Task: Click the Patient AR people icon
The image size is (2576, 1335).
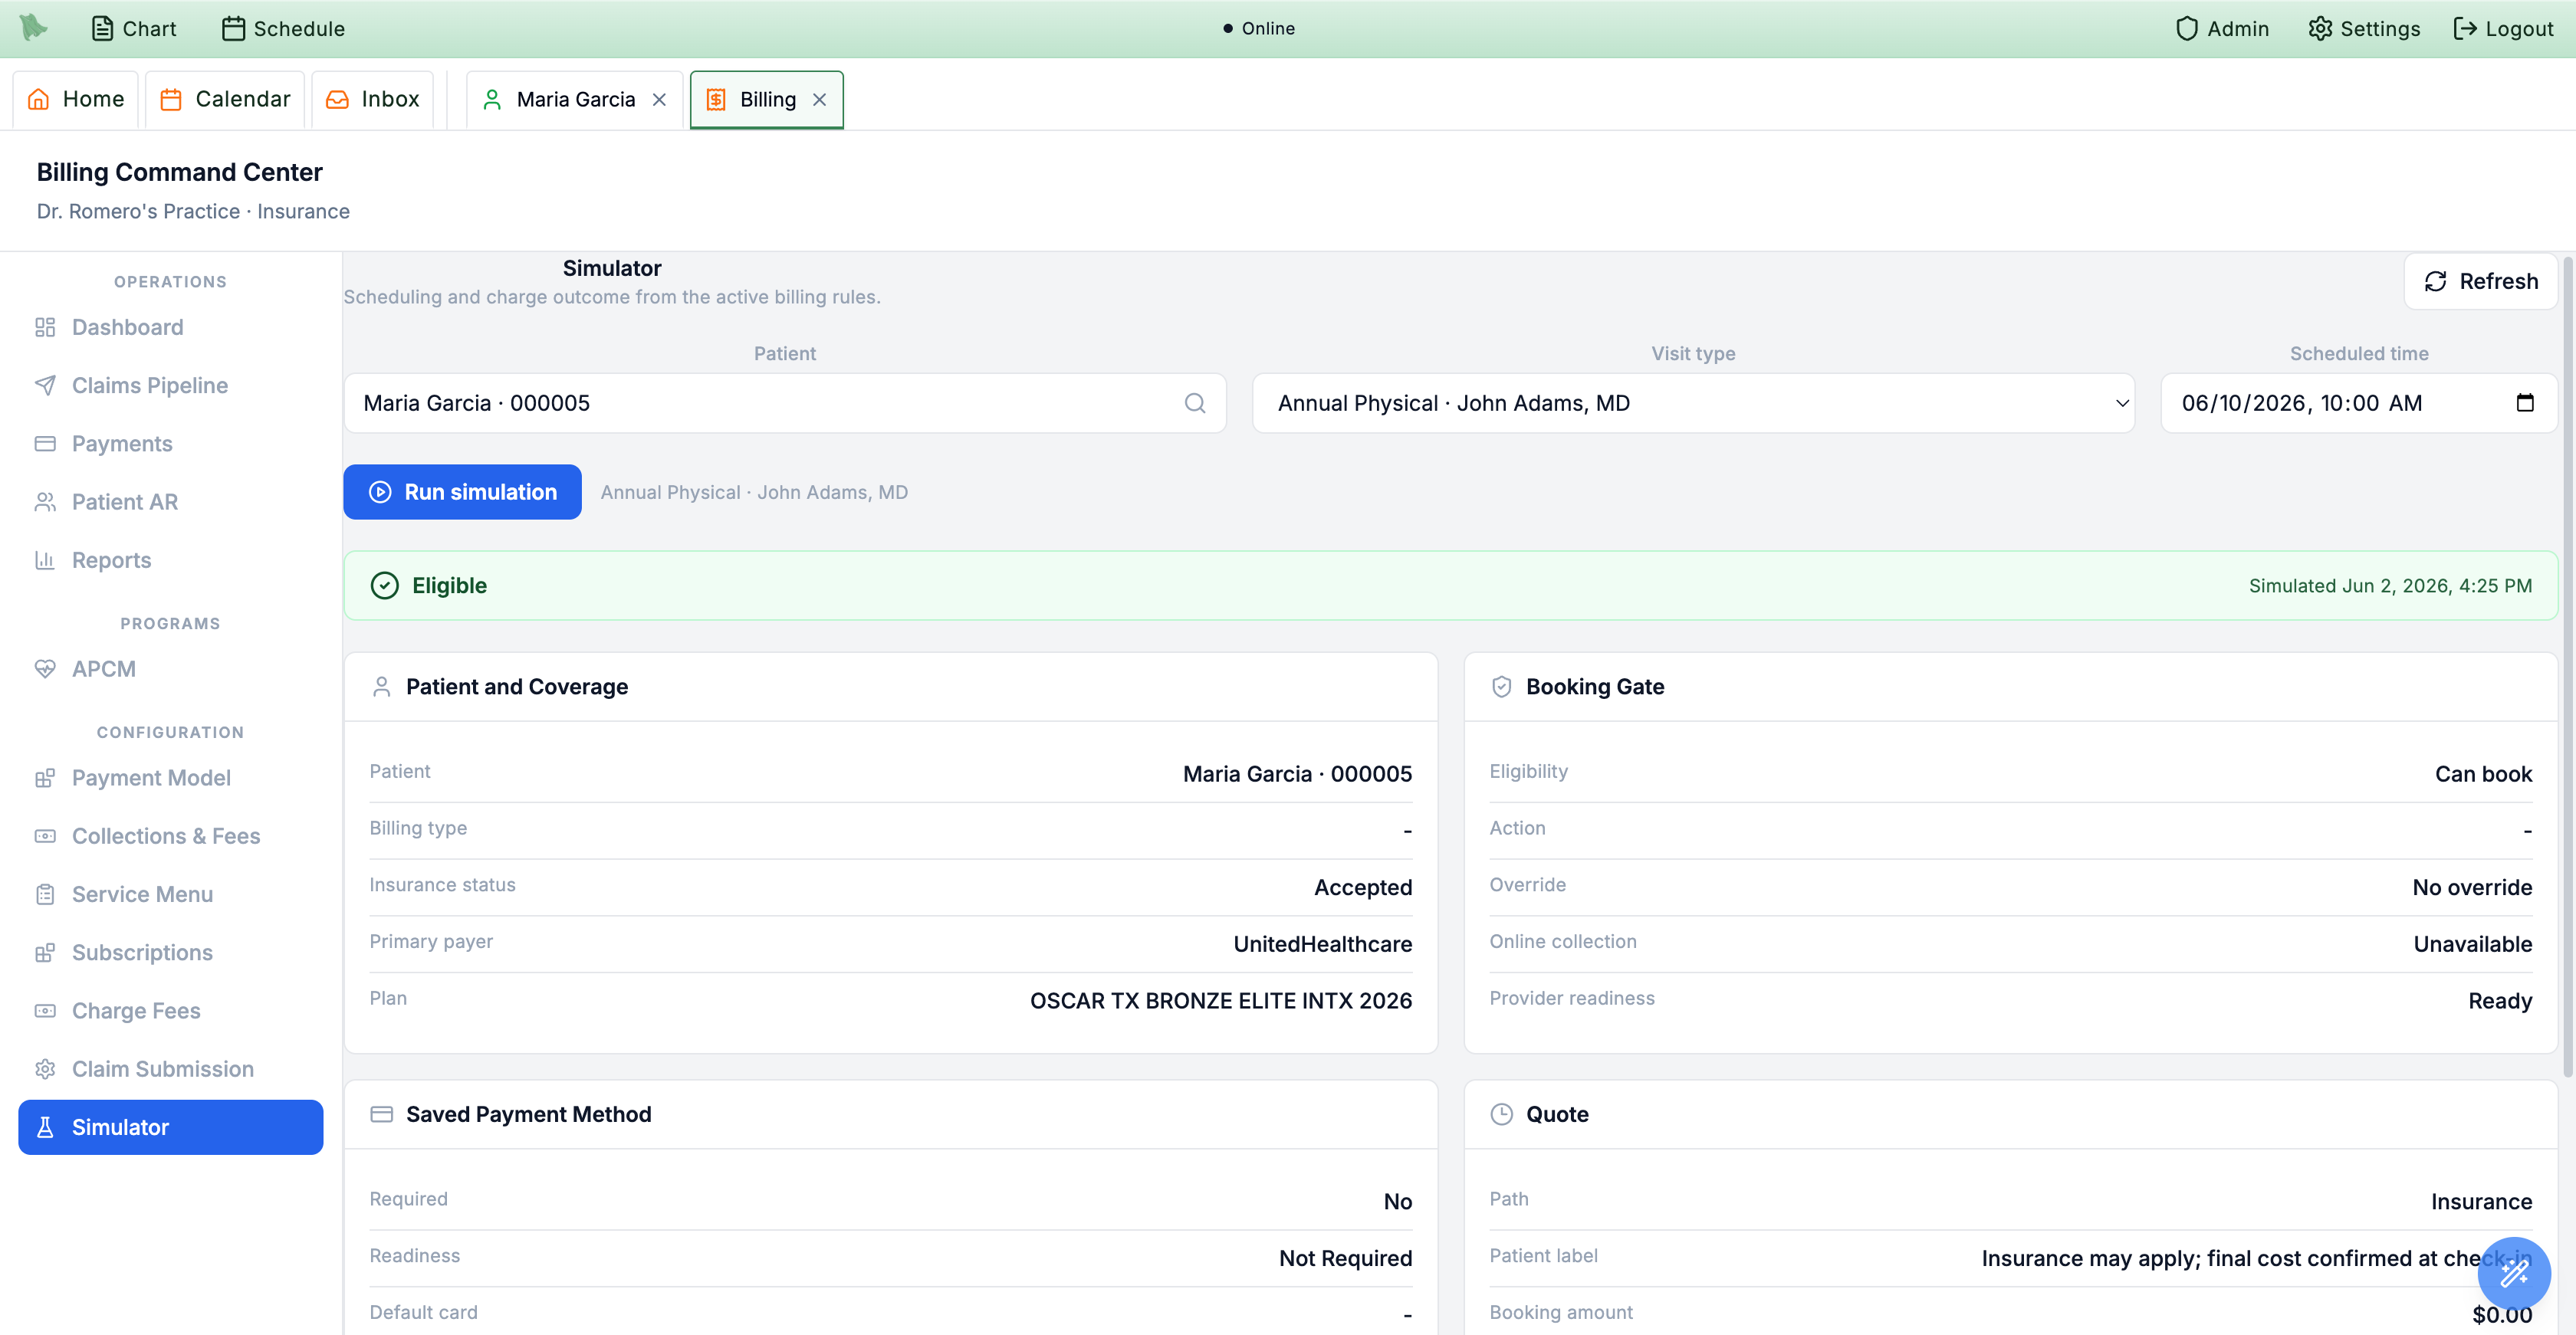Action: [x=45, y=502]
